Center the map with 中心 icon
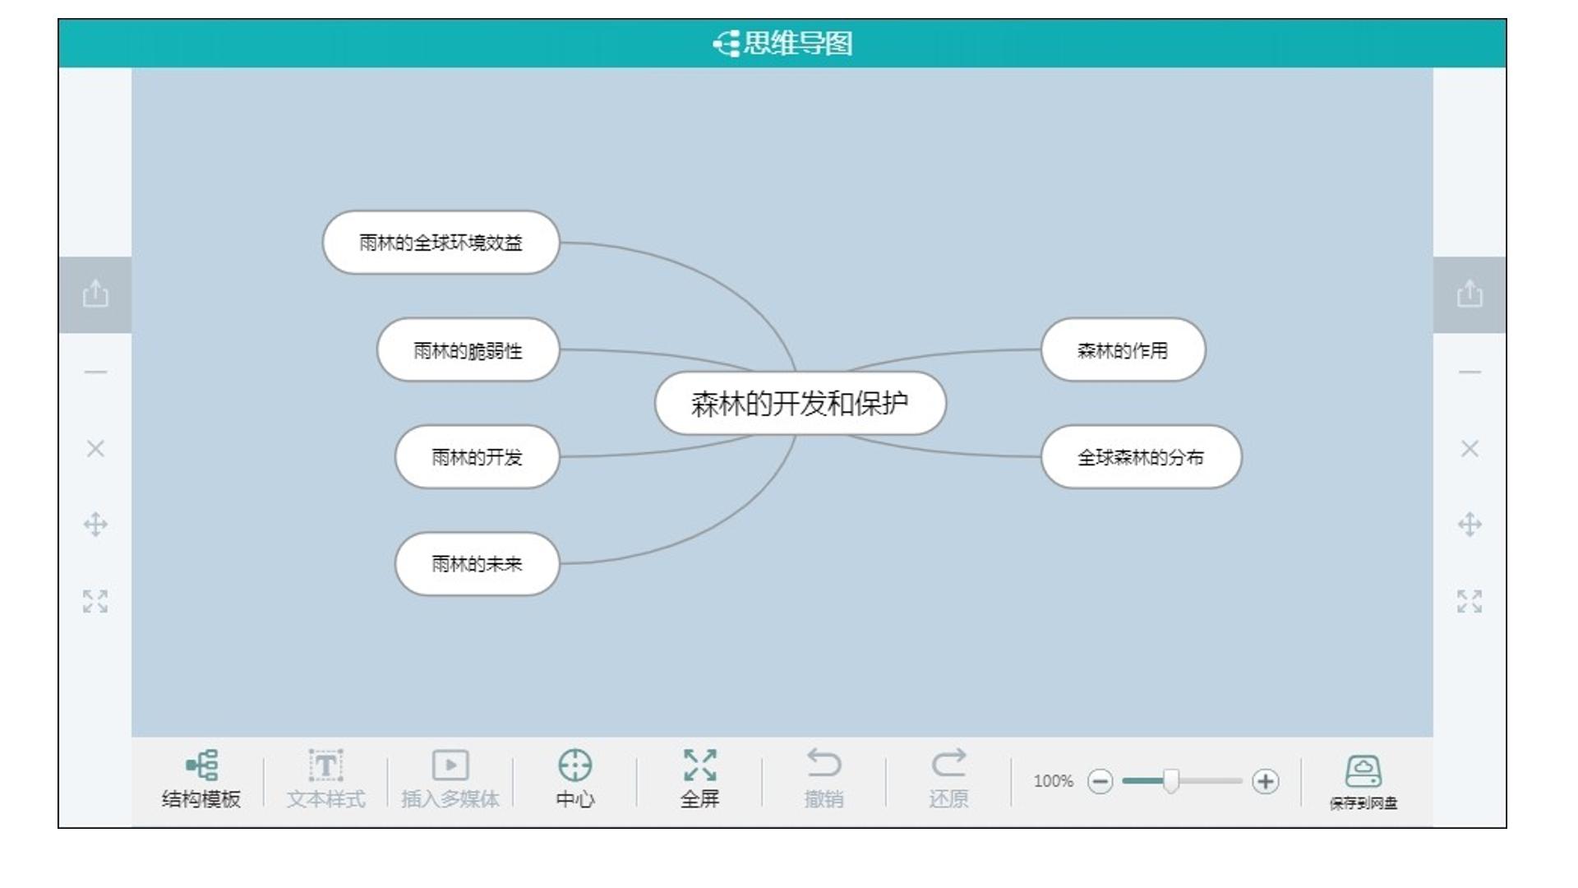This screenshot has height=888, width=1578. pyautogui.click(x=574, y=765)
